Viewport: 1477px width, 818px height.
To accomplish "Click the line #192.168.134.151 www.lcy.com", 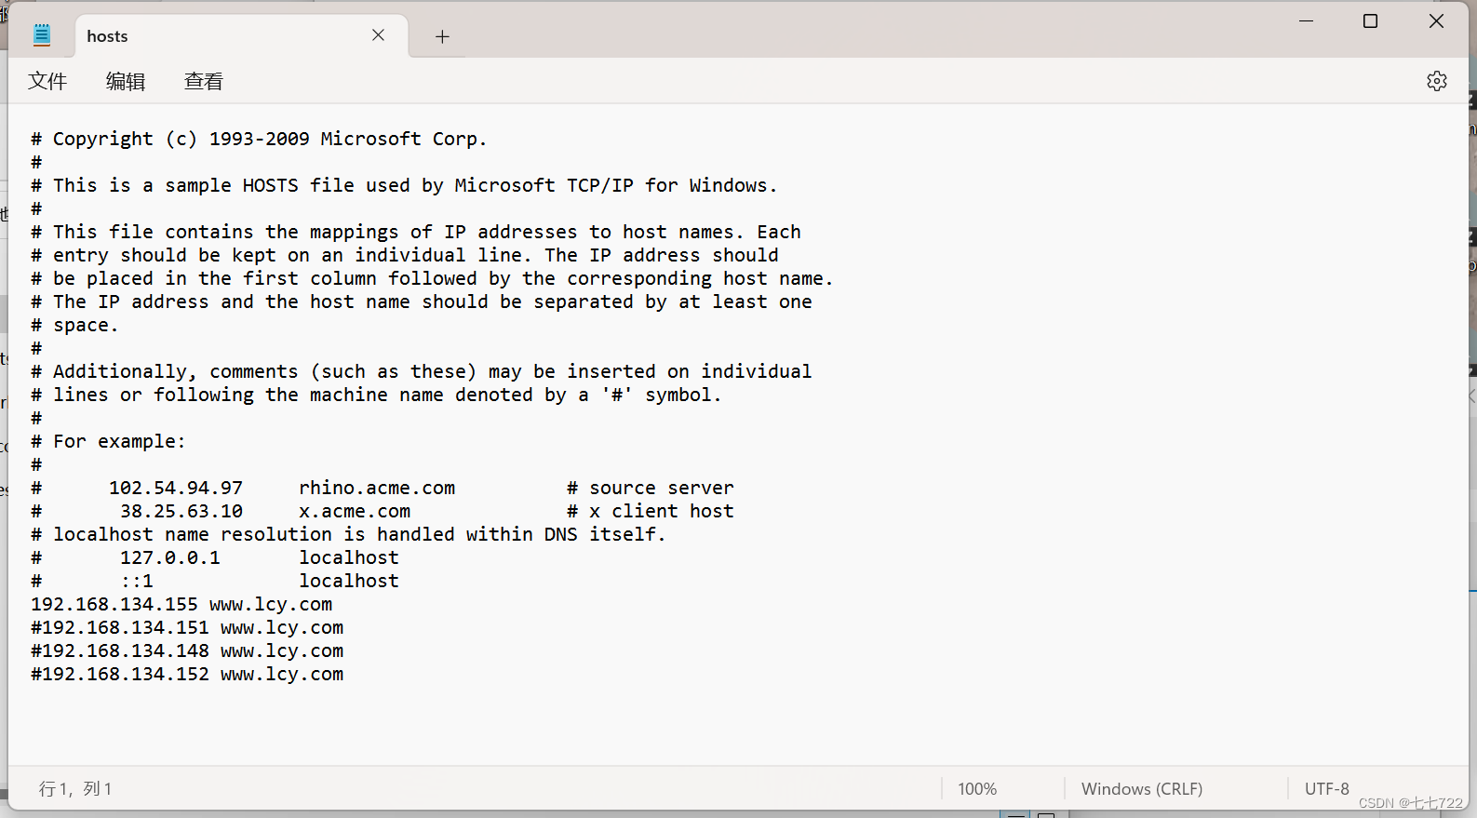I will pyautogui.click(x=187, y=627).
